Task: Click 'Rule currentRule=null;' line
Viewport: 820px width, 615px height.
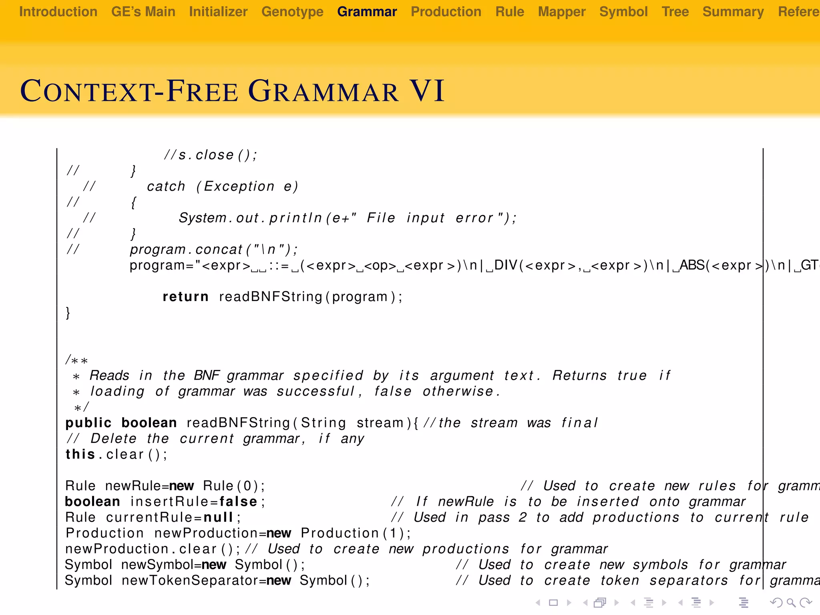Action: click(x=153, y=517)
